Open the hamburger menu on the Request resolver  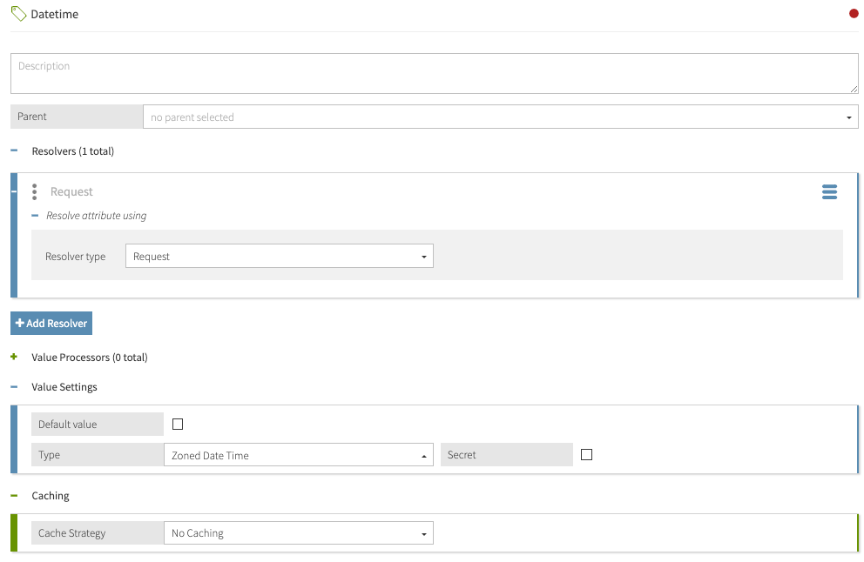[829, 191]
